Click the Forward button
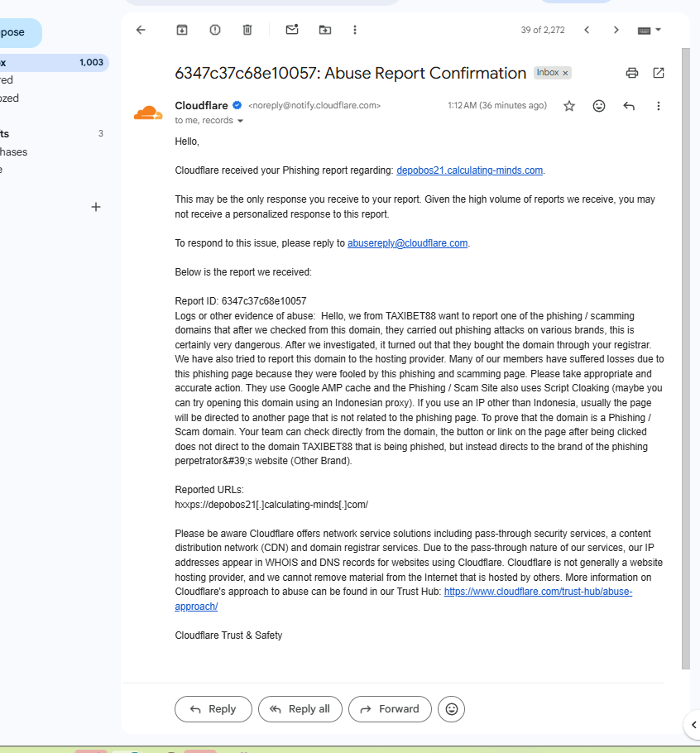This screenshot has height=753, width=700. tap(390, 709)
